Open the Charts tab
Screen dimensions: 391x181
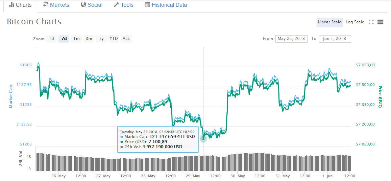(20, 5)
